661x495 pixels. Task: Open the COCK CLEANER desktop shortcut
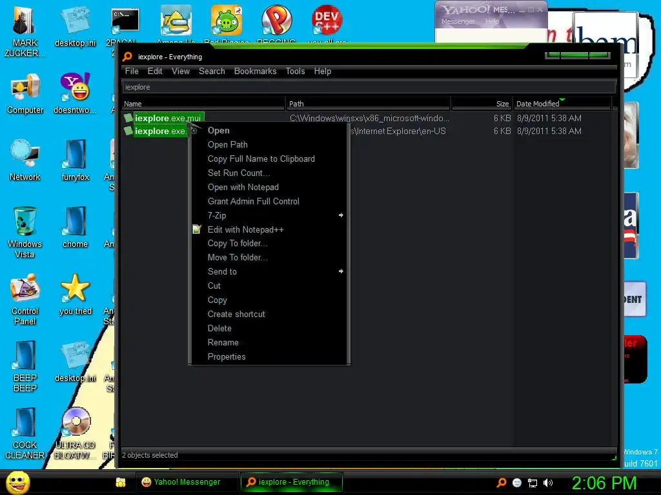click(x=25, y=422)
